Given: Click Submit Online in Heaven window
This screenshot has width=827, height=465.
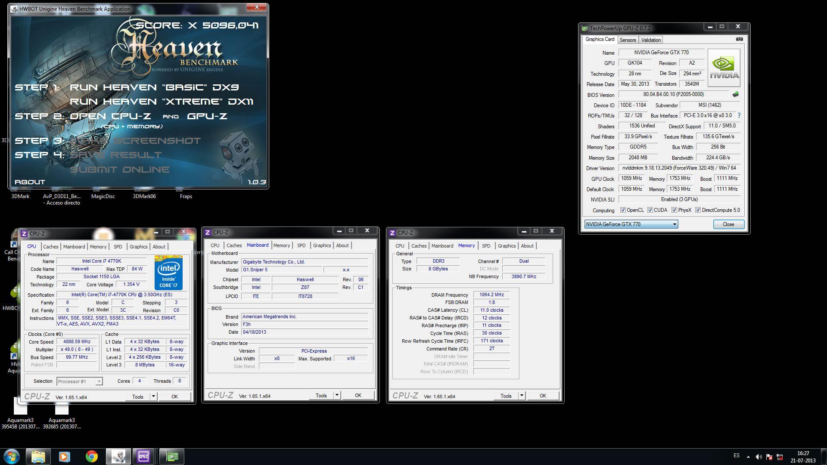Looking at the screenshot, I should point(120,170).
